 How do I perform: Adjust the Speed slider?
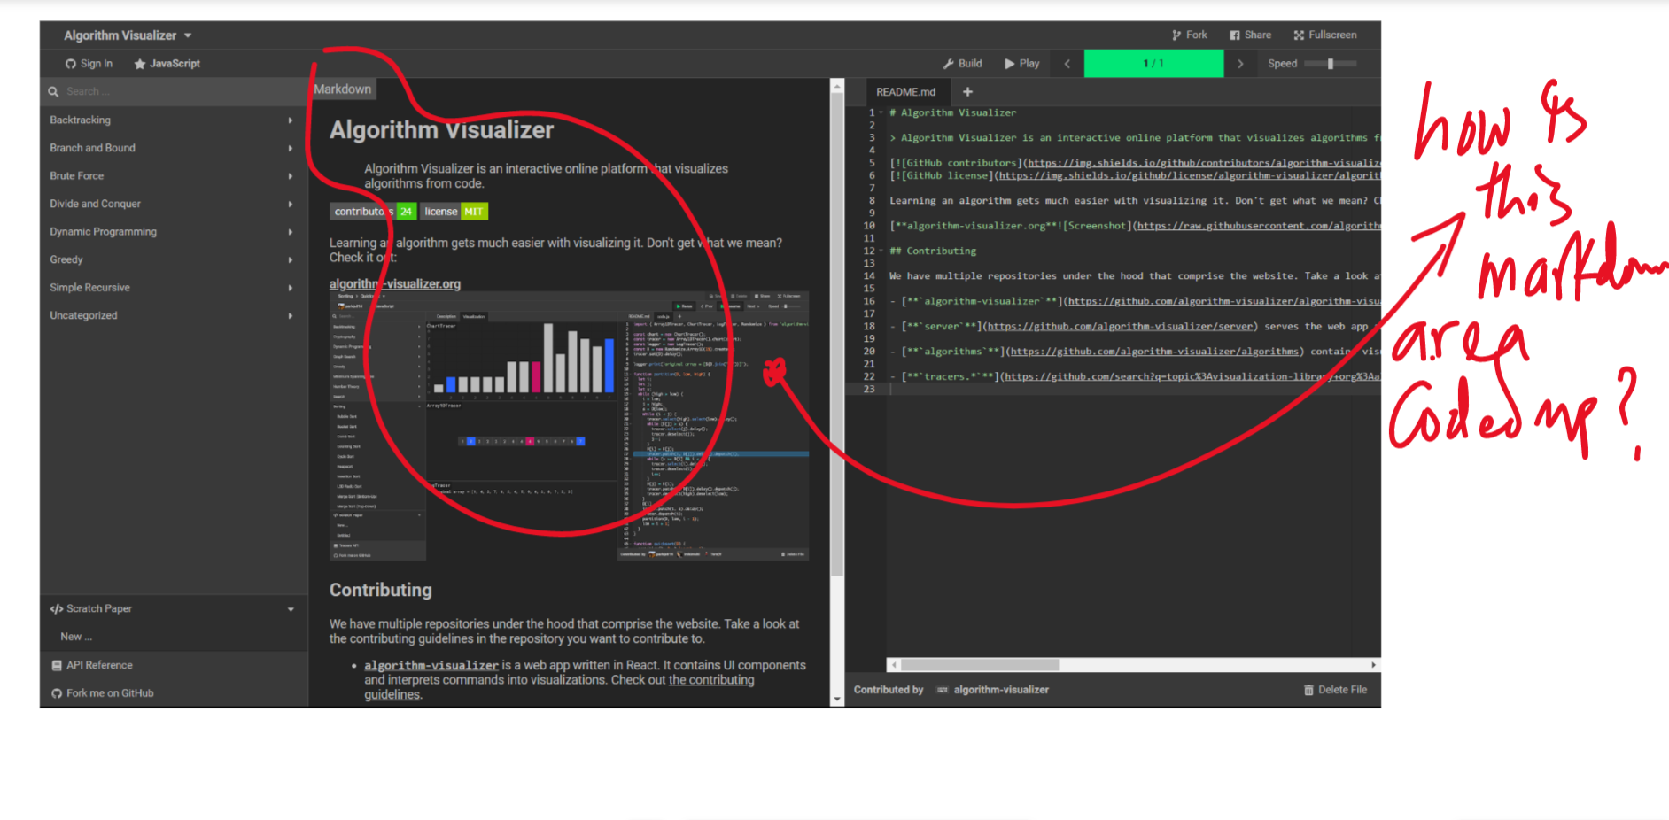[x=1331, y=64]
